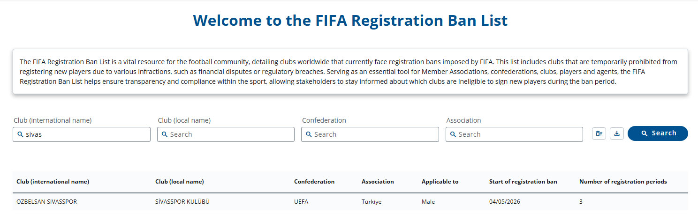Sort by Club (international name) column header

pyautogui.click(x=53, y=182)
